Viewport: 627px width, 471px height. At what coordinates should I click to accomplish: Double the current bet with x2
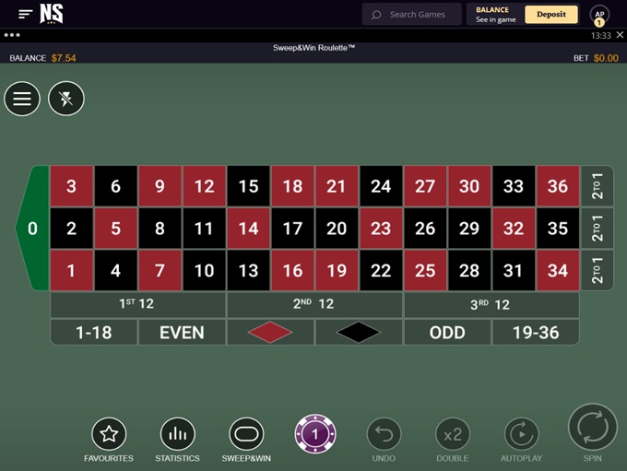(x=453, y=434)
